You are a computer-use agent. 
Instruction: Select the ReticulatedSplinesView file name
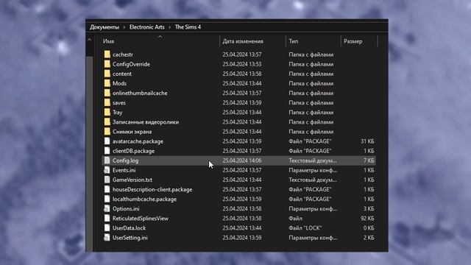(x=141, y=218)
